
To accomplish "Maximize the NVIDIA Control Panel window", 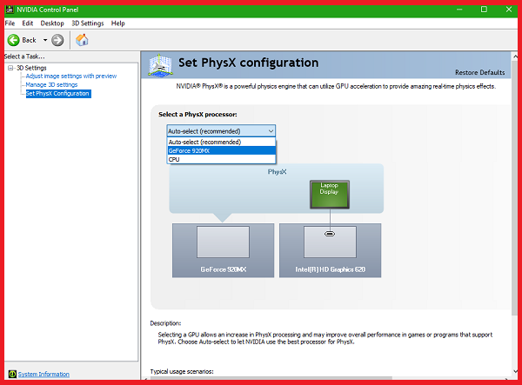I will [484, 10].
